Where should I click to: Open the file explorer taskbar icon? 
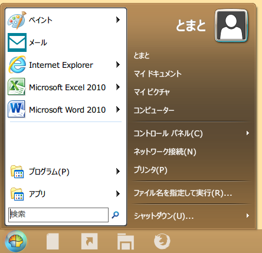126,241
